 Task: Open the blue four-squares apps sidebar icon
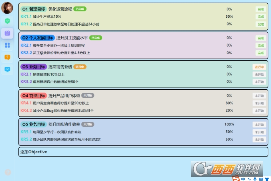coord(7,45)
